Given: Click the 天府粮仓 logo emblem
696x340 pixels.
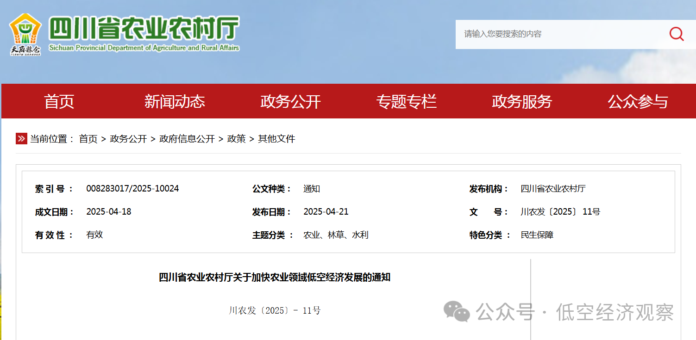Looking at the screenshot, I should click(25, 35).
